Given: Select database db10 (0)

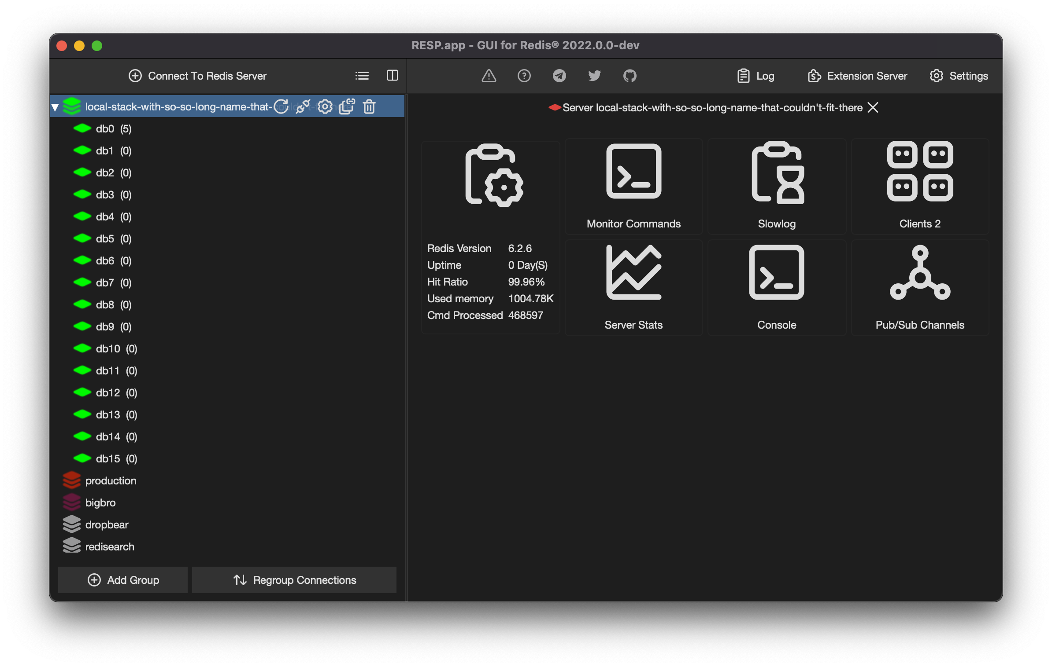Looking at the screenshot, I should (227, 348).
